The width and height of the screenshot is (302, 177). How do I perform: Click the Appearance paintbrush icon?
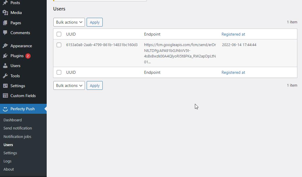pos(5,46)
